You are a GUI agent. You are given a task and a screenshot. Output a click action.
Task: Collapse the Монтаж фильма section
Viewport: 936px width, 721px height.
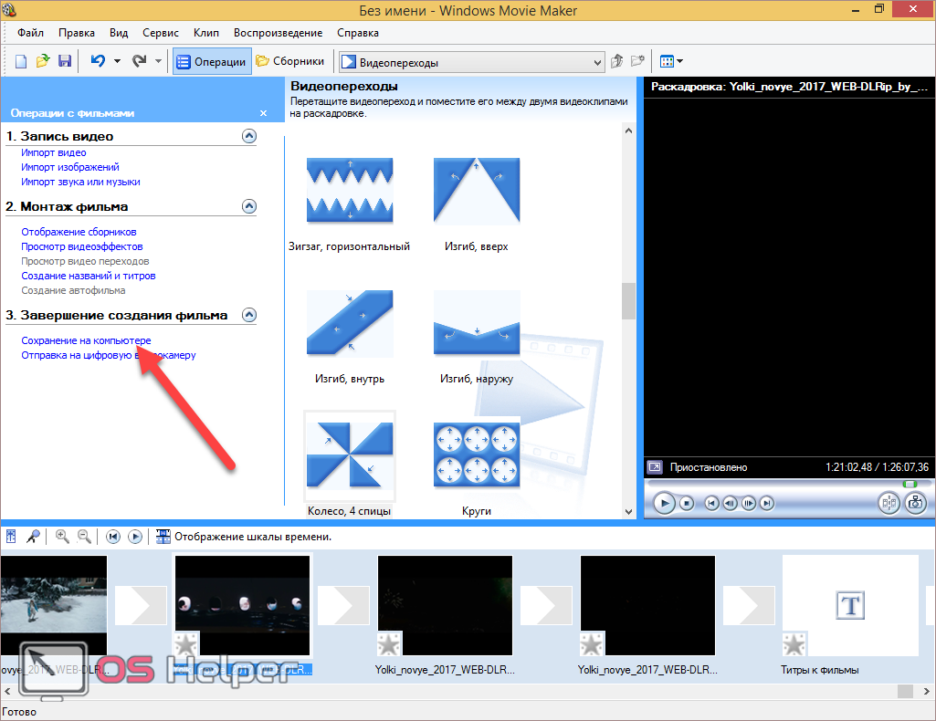click(x=248, y=206)
